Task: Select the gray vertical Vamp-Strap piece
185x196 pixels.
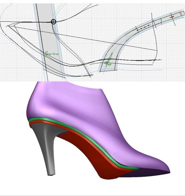Action: coord(50,41)
